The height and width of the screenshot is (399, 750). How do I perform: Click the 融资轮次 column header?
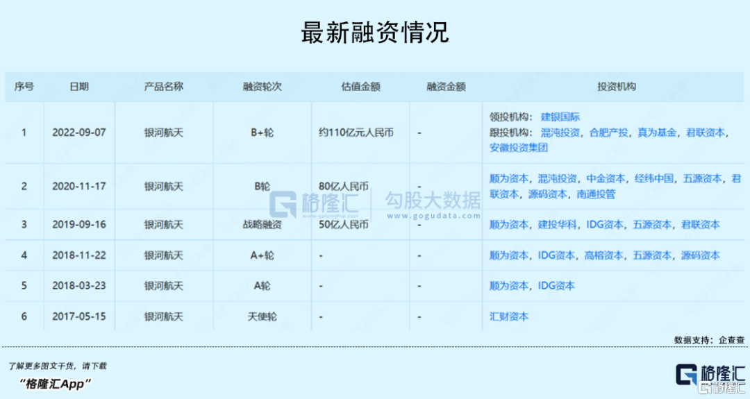(x=262, y=87)
